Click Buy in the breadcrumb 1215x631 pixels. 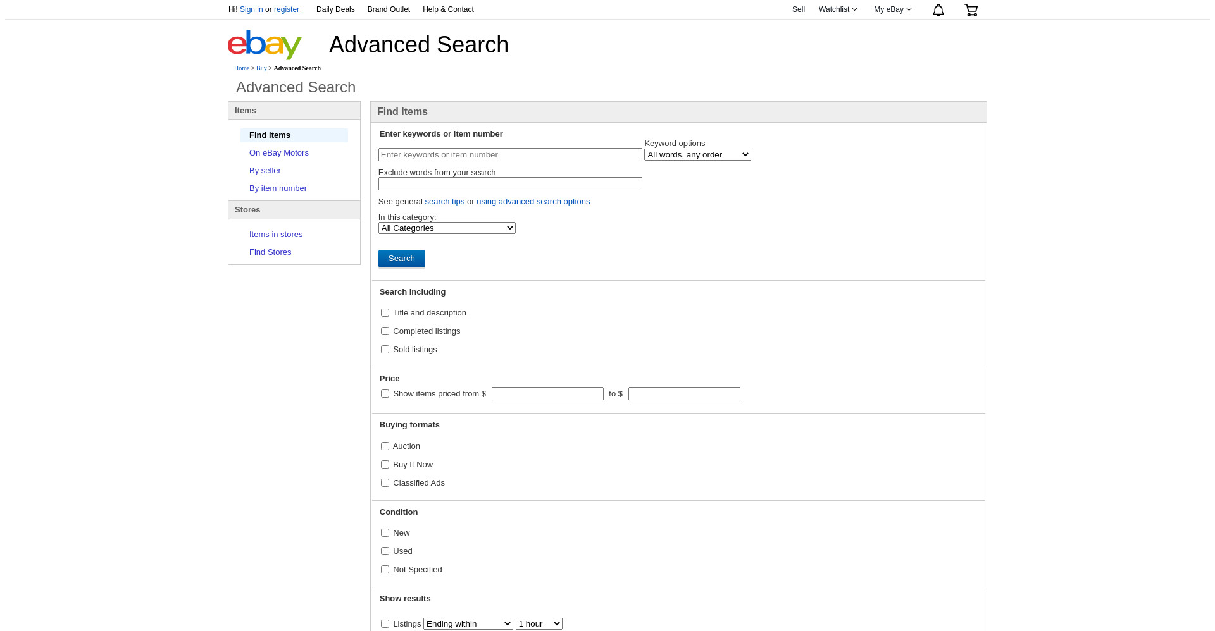(261, 68)
